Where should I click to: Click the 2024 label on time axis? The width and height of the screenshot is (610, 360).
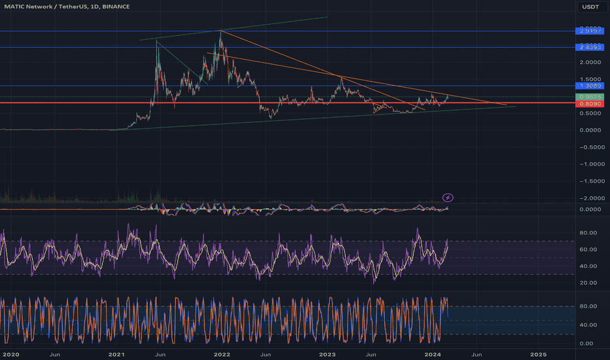pyautogui.click(x=433, y=355)
